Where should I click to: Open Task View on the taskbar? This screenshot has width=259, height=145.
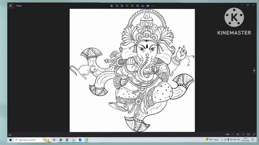tap(54, 140)
